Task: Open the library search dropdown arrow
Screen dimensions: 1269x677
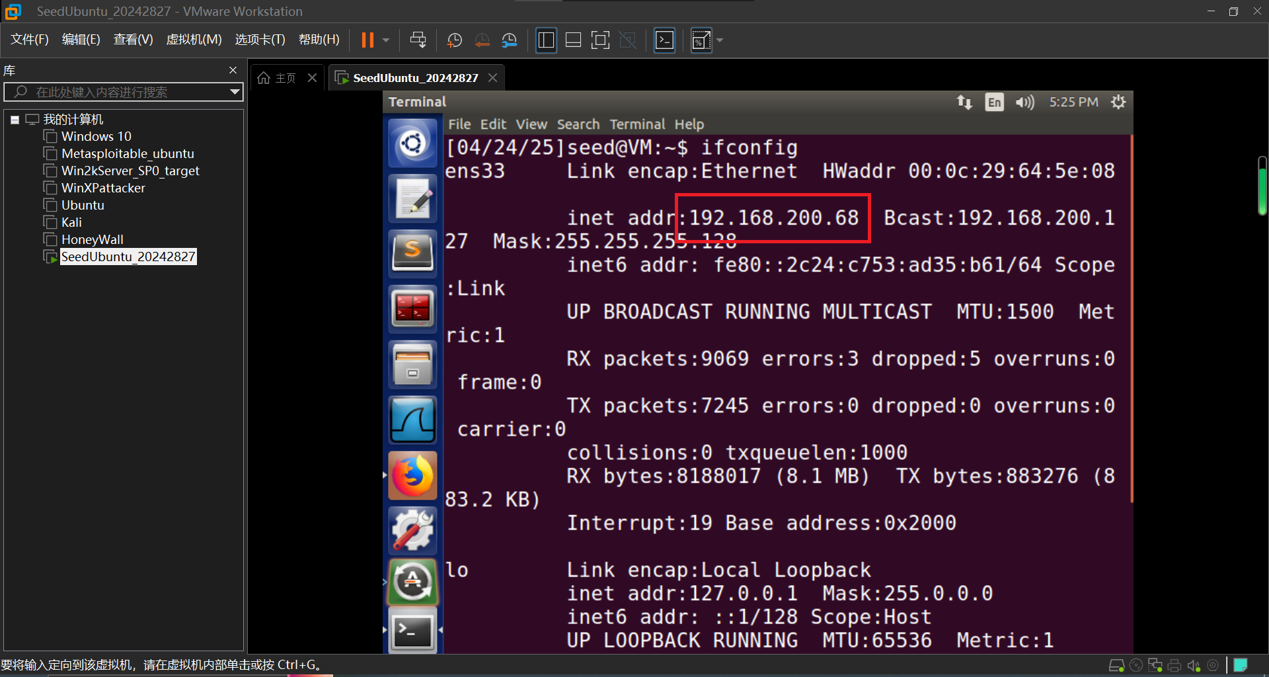Action: (x=235, y=92)
